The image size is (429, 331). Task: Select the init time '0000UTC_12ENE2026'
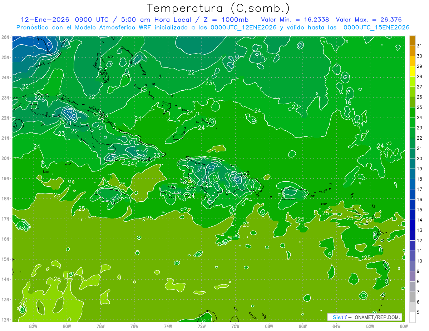coord(243,27)
